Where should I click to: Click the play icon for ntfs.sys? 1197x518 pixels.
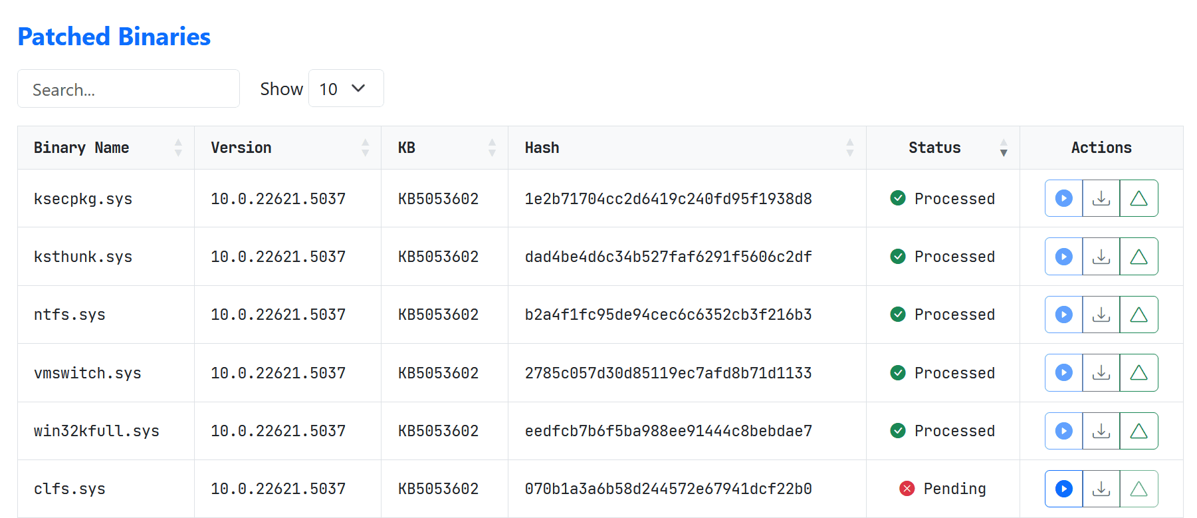1063,315
